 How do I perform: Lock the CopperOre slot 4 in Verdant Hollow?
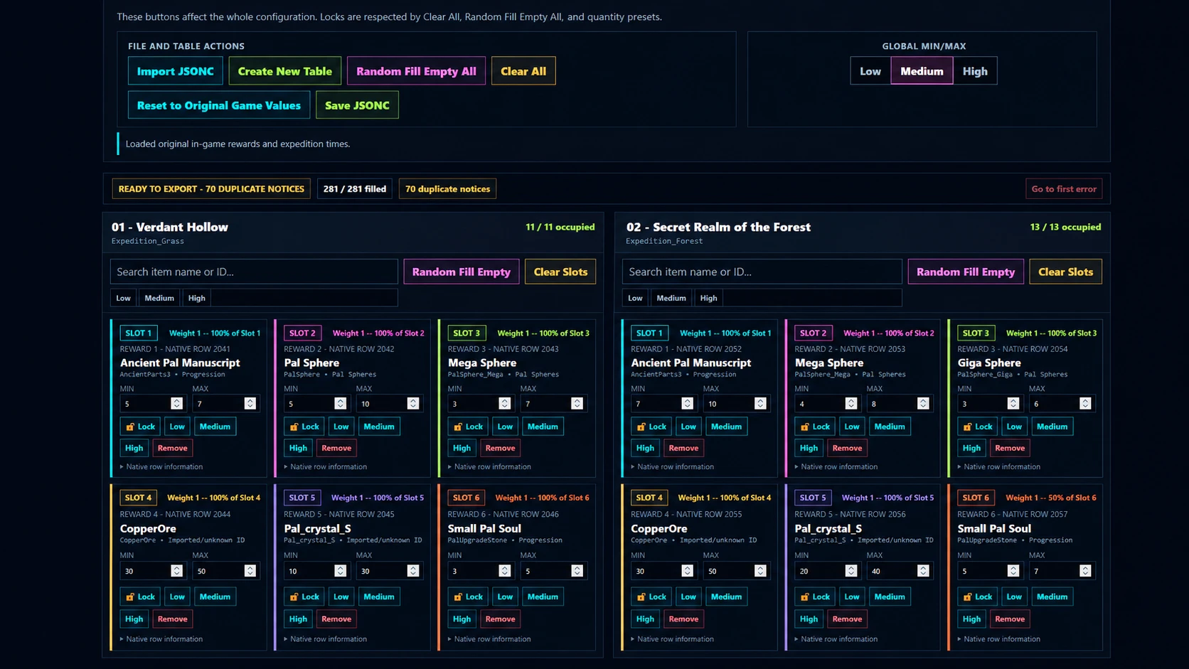140,596
